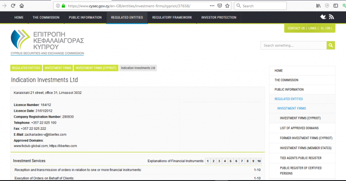This screenshot has height=181, width=346.
Task: Click INVESTMENT FIRMS breadcrumb
Action: 58,68
